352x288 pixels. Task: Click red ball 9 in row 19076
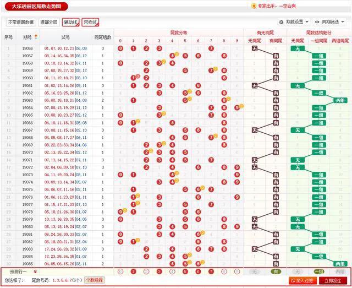[237, 197]
